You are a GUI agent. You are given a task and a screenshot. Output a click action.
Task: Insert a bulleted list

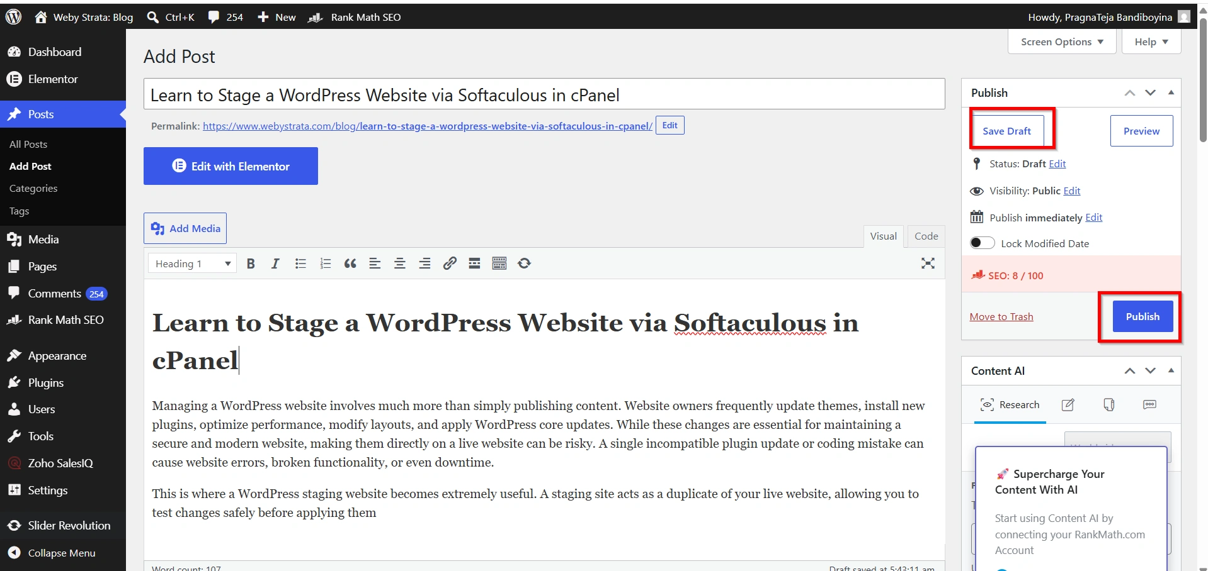click(x=300, y=263)
